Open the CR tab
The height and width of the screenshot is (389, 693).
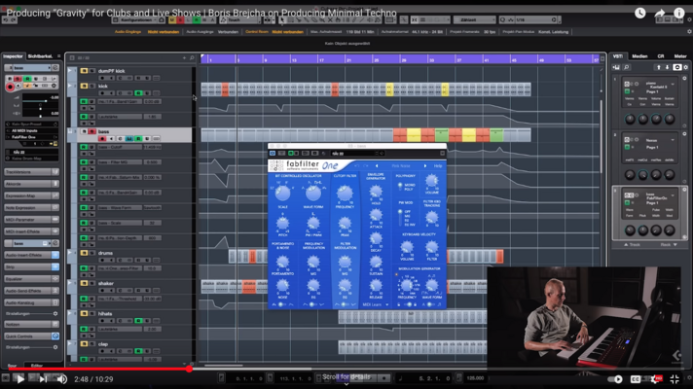coord(661,56)
